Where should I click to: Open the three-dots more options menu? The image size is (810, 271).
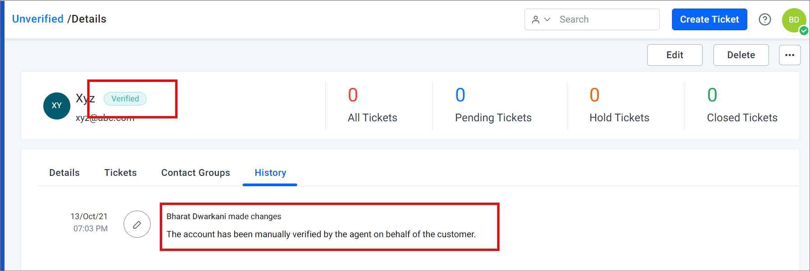tap(790, 55)
